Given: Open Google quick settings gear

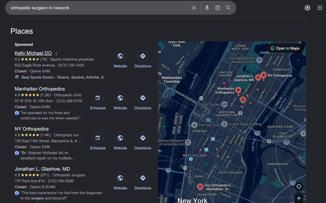Looking at the screenshot, I should [307, 8].
